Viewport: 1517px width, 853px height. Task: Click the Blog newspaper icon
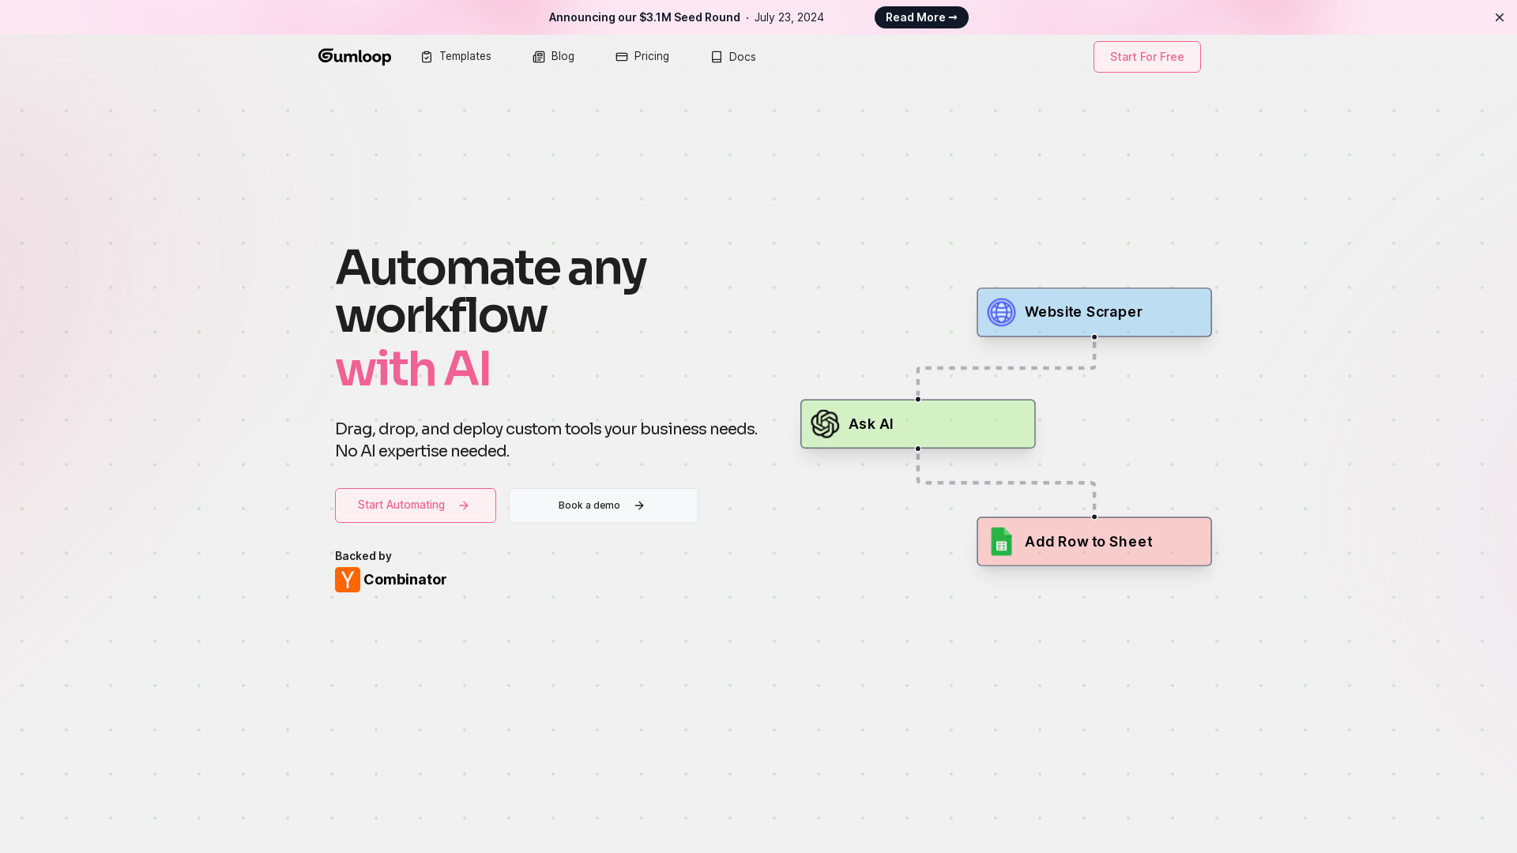(x=539, y=57)
